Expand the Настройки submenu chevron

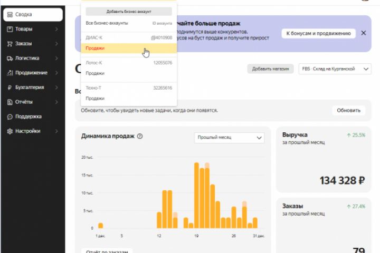(x=56, y=131)
